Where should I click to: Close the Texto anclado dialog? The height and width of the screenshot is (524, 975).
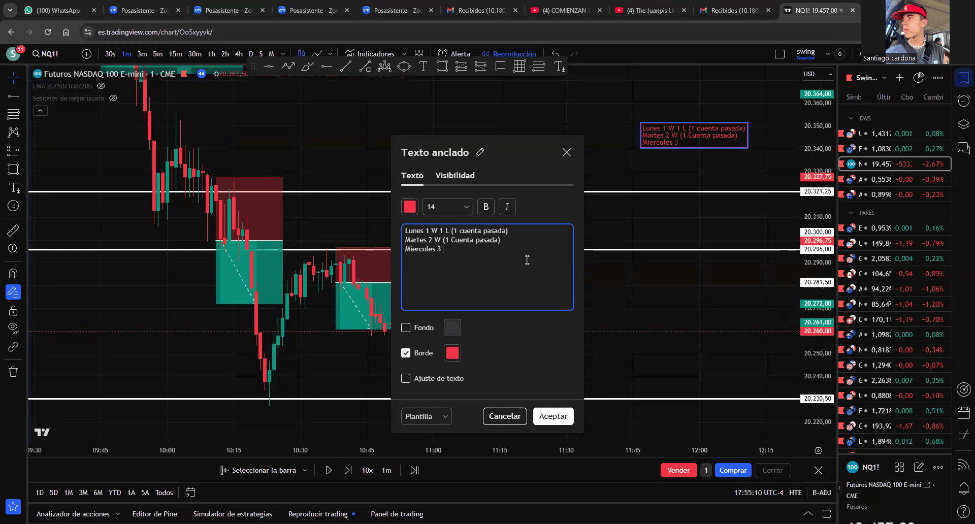567,152
